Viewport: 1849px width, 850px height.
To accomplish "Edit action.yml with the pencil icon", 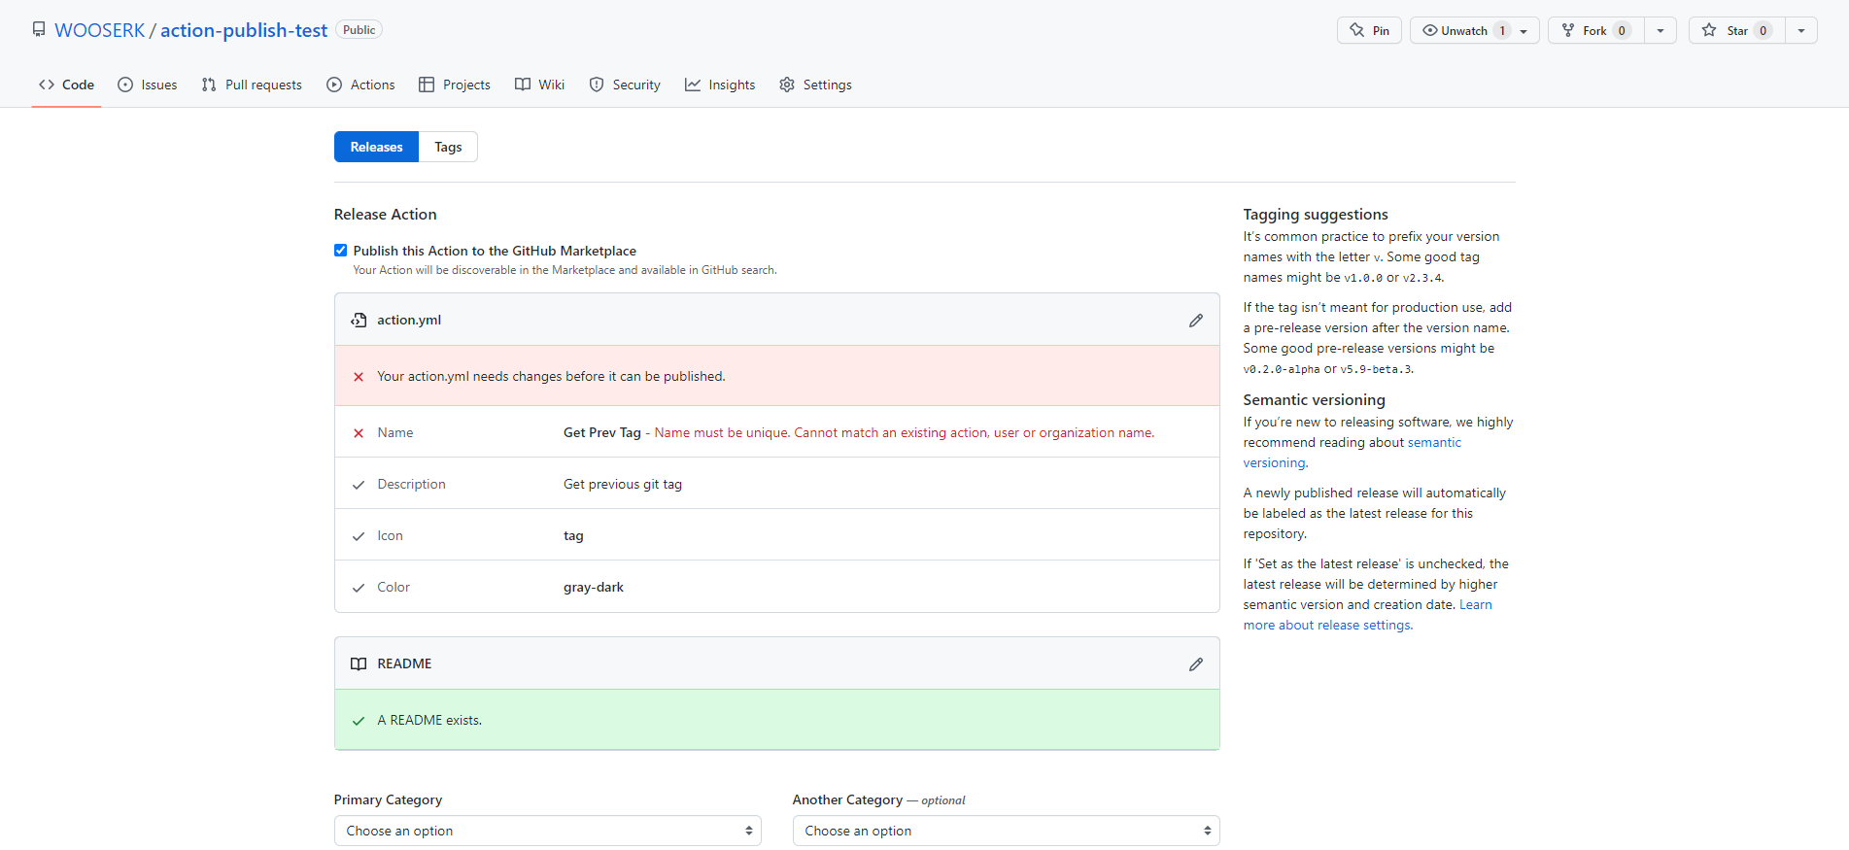I will pos(1196,321).
